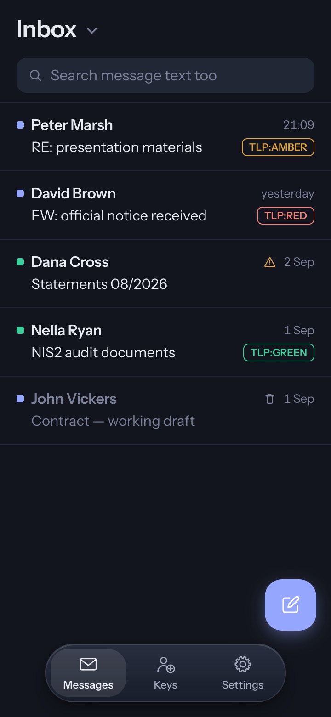Expand the Inbox folder dropdown chevron
The width and height of the screenshot is (331, 717).
pyautogui.click(x=92, y=31)
